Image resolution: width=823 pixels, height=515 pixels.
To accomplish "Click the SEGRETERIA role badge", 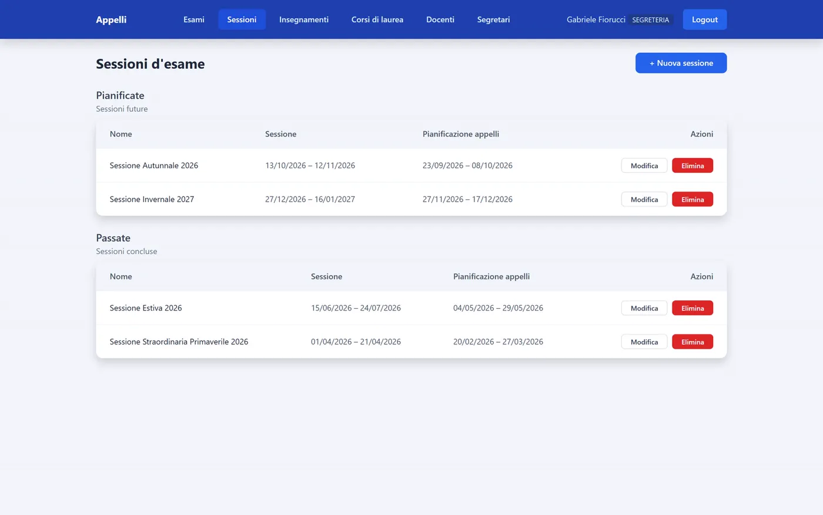I will (651, 20).
